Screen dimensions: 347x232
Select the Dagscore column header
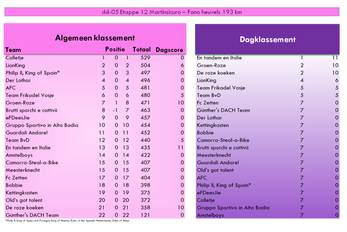click(169, 50)
